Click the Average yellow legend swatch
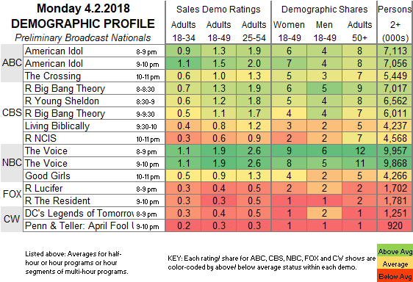 tap(395, 264)
